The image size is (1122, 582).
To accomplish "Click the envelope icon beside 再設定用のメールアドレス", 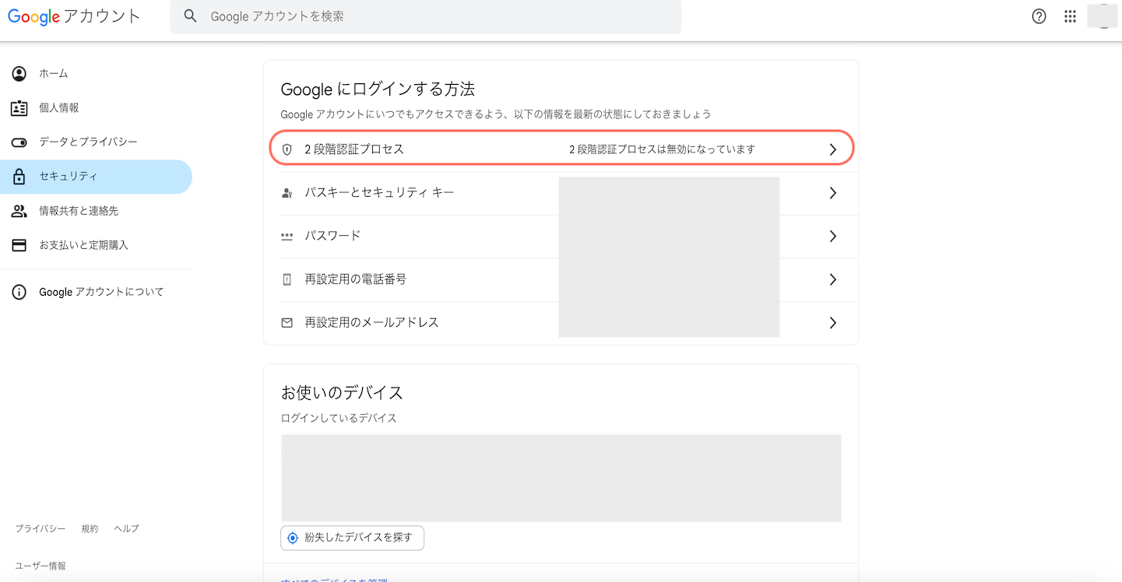I will (287, 323).
